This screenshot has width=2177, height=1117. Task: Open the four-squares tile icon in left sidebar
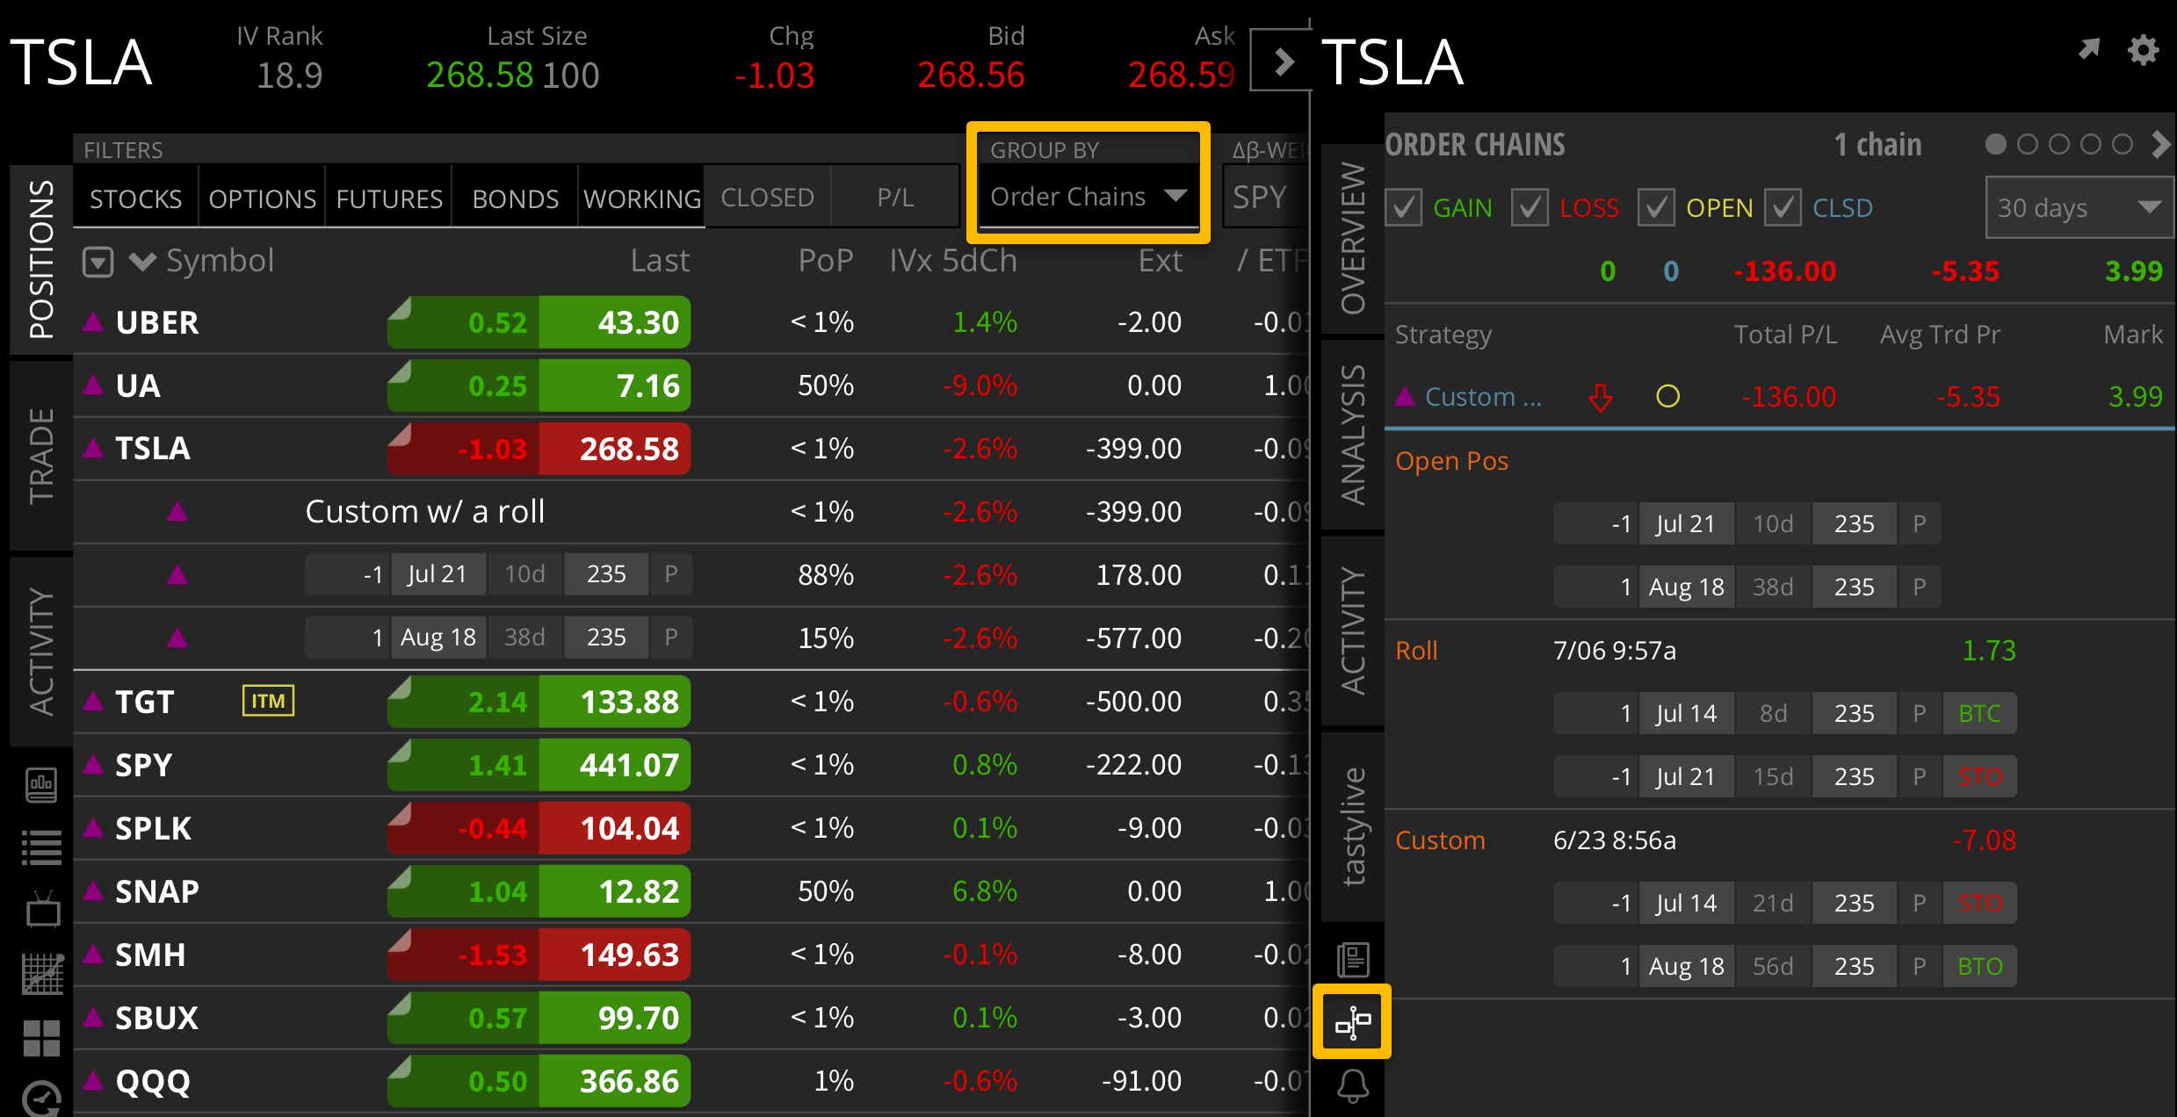(x=41, y=1038)
